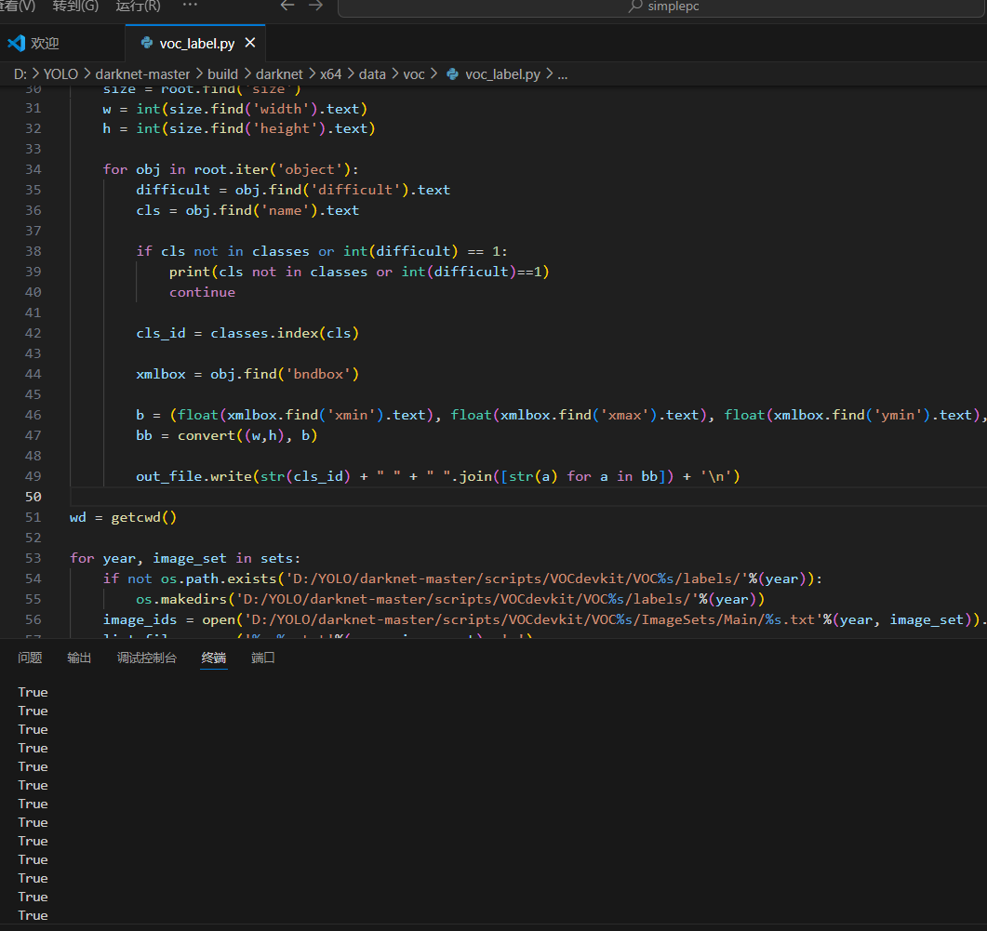Click "xmlbox = obj.find('bndbox')" line
The width and height of the screenshot is (987, 931).
(247, 374)
